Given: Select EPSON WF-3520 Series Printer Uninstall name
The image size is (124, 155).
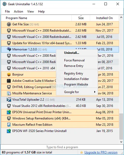Looking at the screenshot, I should pos(39,131).
